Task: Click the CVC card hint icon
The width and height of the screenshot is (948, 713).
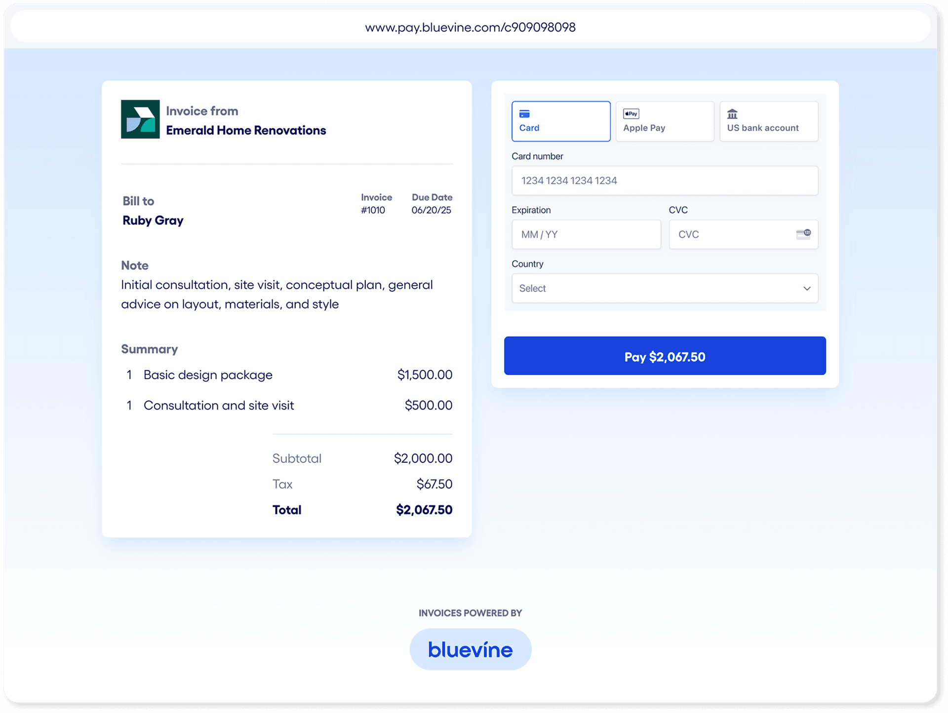Action: point(803,234)
